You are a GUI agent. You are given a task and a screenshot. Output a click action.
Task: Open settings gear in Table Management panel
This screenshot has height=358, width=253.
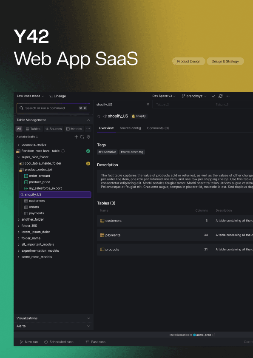[88, 137]
